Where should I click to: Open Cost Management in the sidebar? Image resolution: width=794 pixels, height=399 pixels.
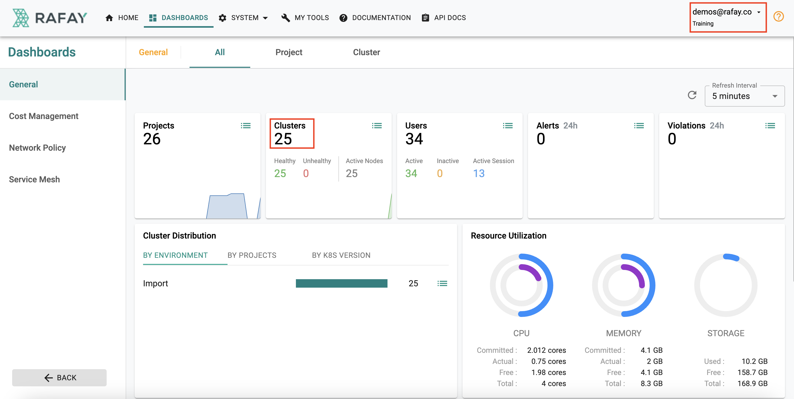pos(63,116)
